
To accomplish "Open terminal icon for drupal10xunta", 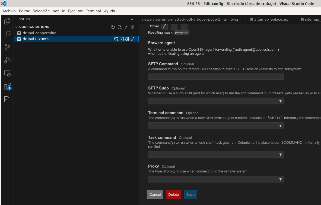I will 122,39.
